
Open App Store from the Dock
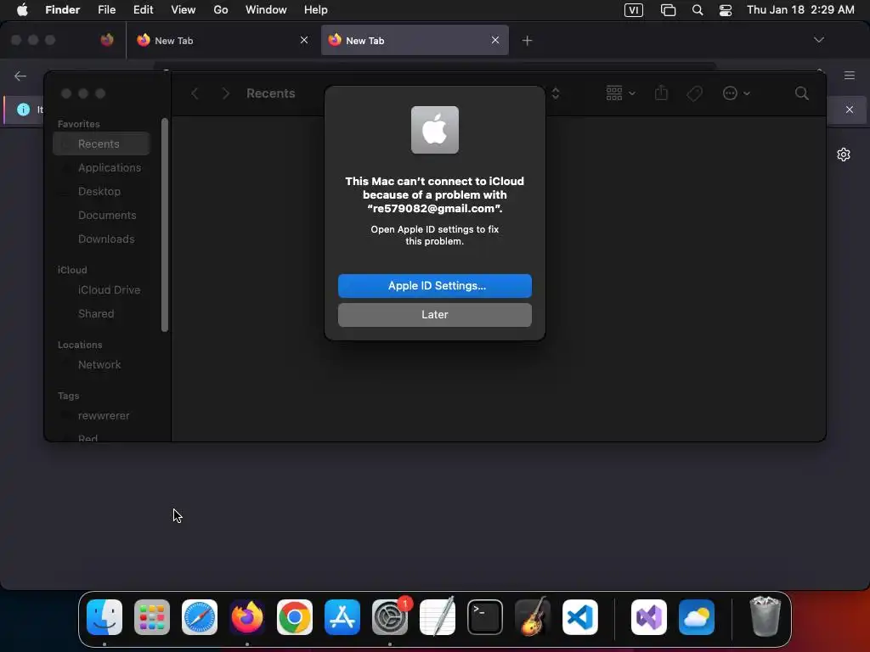pos(342,617)
